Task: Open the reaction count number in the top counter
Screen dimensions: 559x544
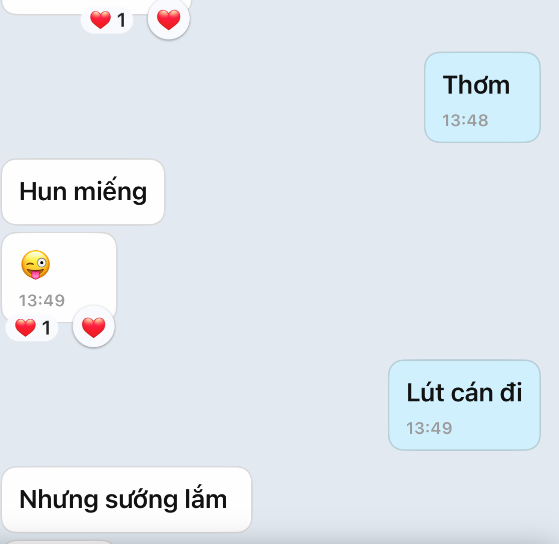Action: [121, 20]
